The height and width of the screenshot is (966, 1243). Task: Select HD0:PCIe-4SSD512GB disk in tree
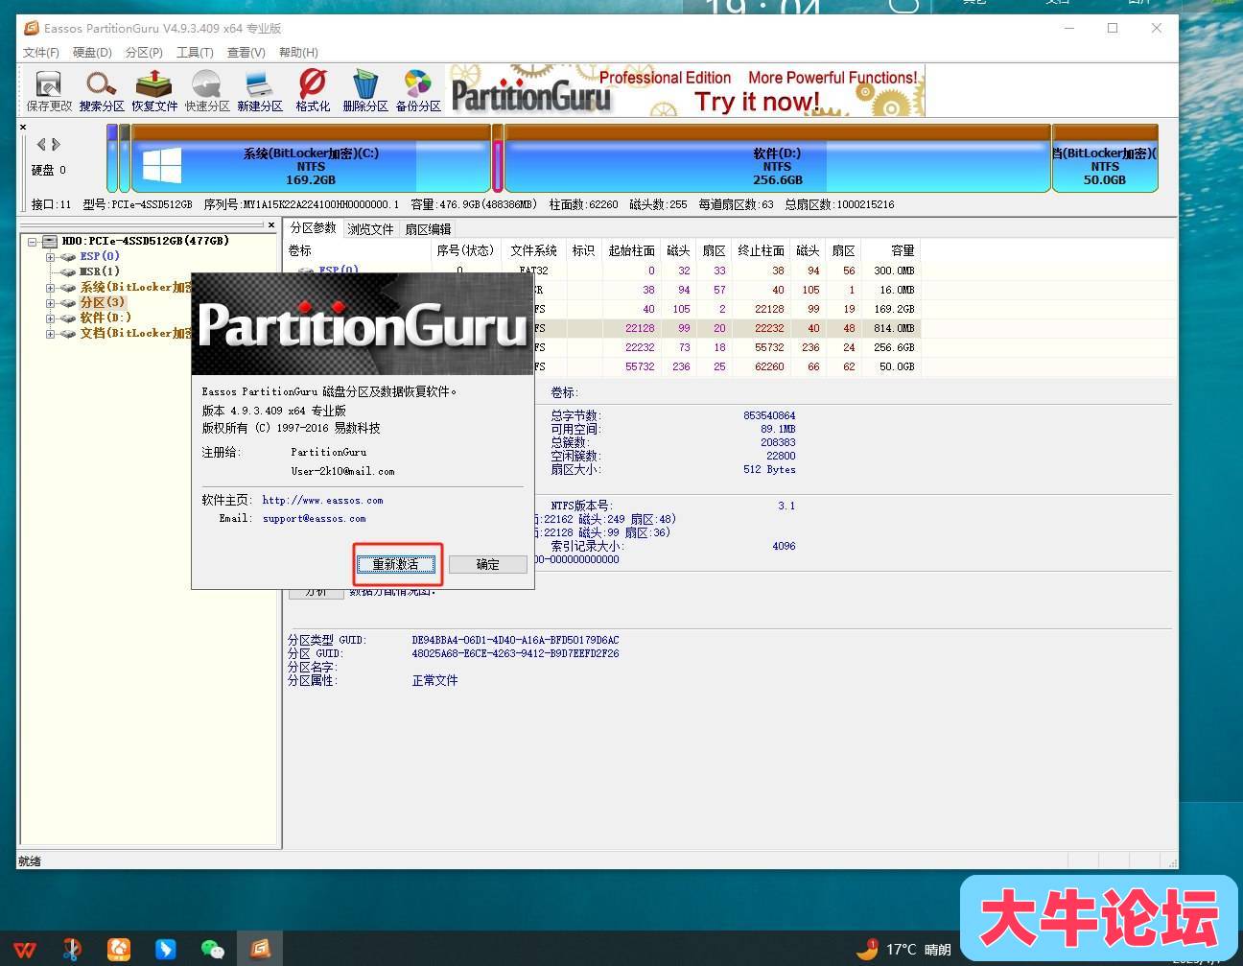click(x=145, y=241)
